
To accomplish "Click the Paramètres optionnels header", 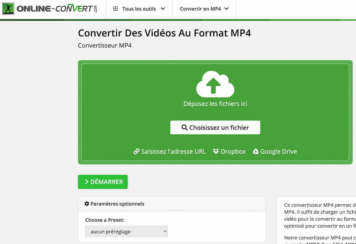I will 172,204.
